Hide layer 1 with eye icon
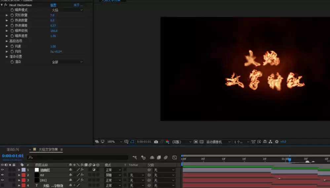The image size is (330, 188). (x=2, y=170)
